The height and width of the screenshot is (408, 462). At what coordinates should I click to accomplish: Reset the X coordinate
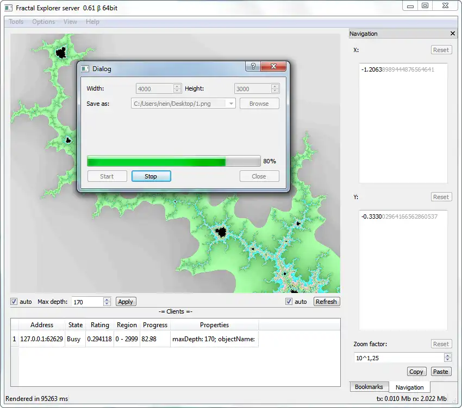(x=441, y=50)
